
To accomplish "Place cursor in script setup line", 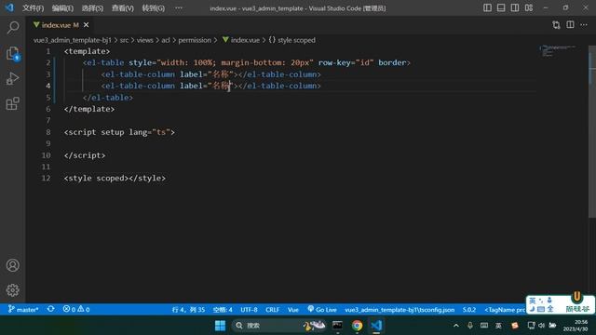I will [119, 132].
